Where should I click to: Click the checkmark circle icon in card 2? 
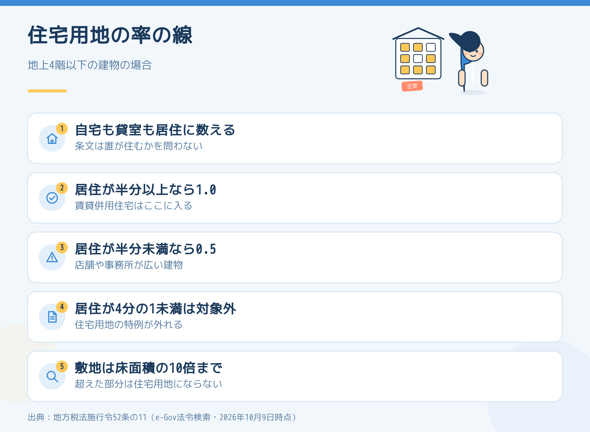[x=52, y=198]
